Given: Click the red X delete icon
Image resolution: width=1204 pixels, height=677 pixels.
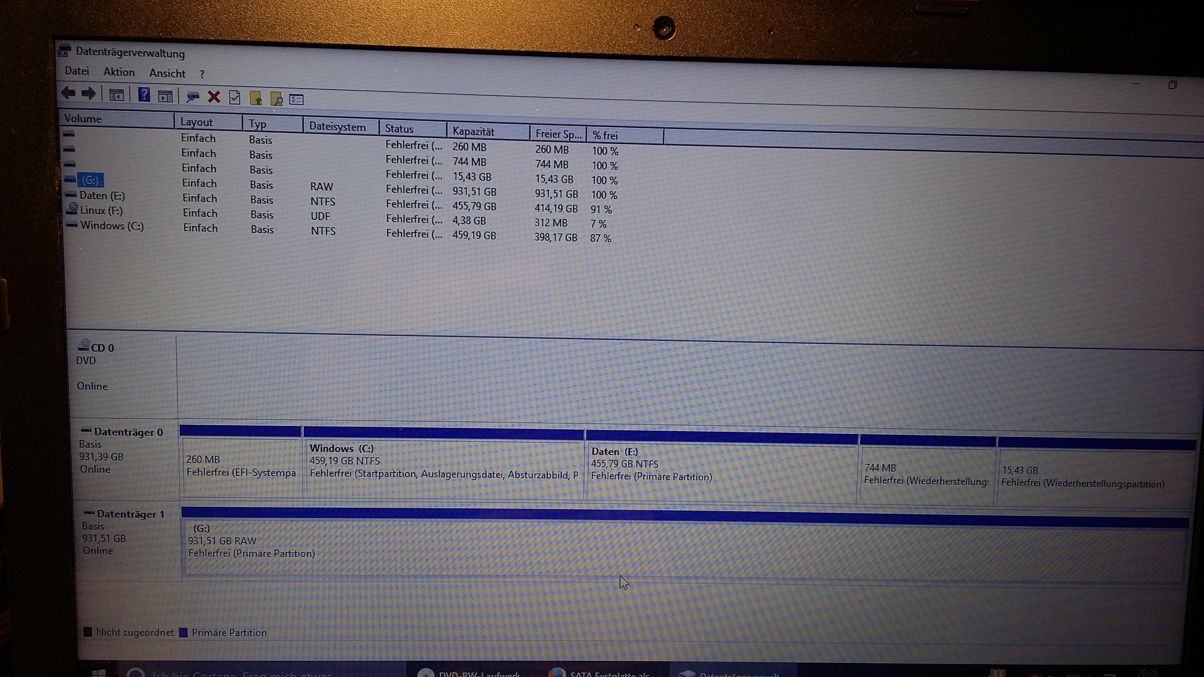Looking at the screenshot, I should [x=214, y=97].
